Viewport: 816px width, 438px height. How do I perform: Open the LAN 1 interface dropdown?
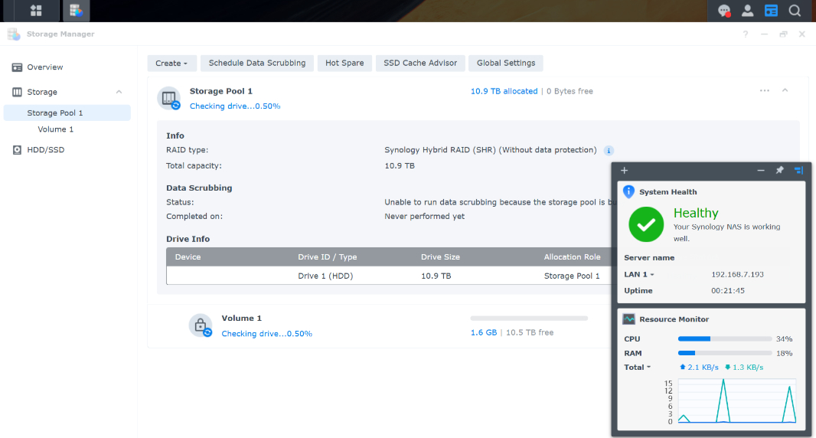pos(639,274)
